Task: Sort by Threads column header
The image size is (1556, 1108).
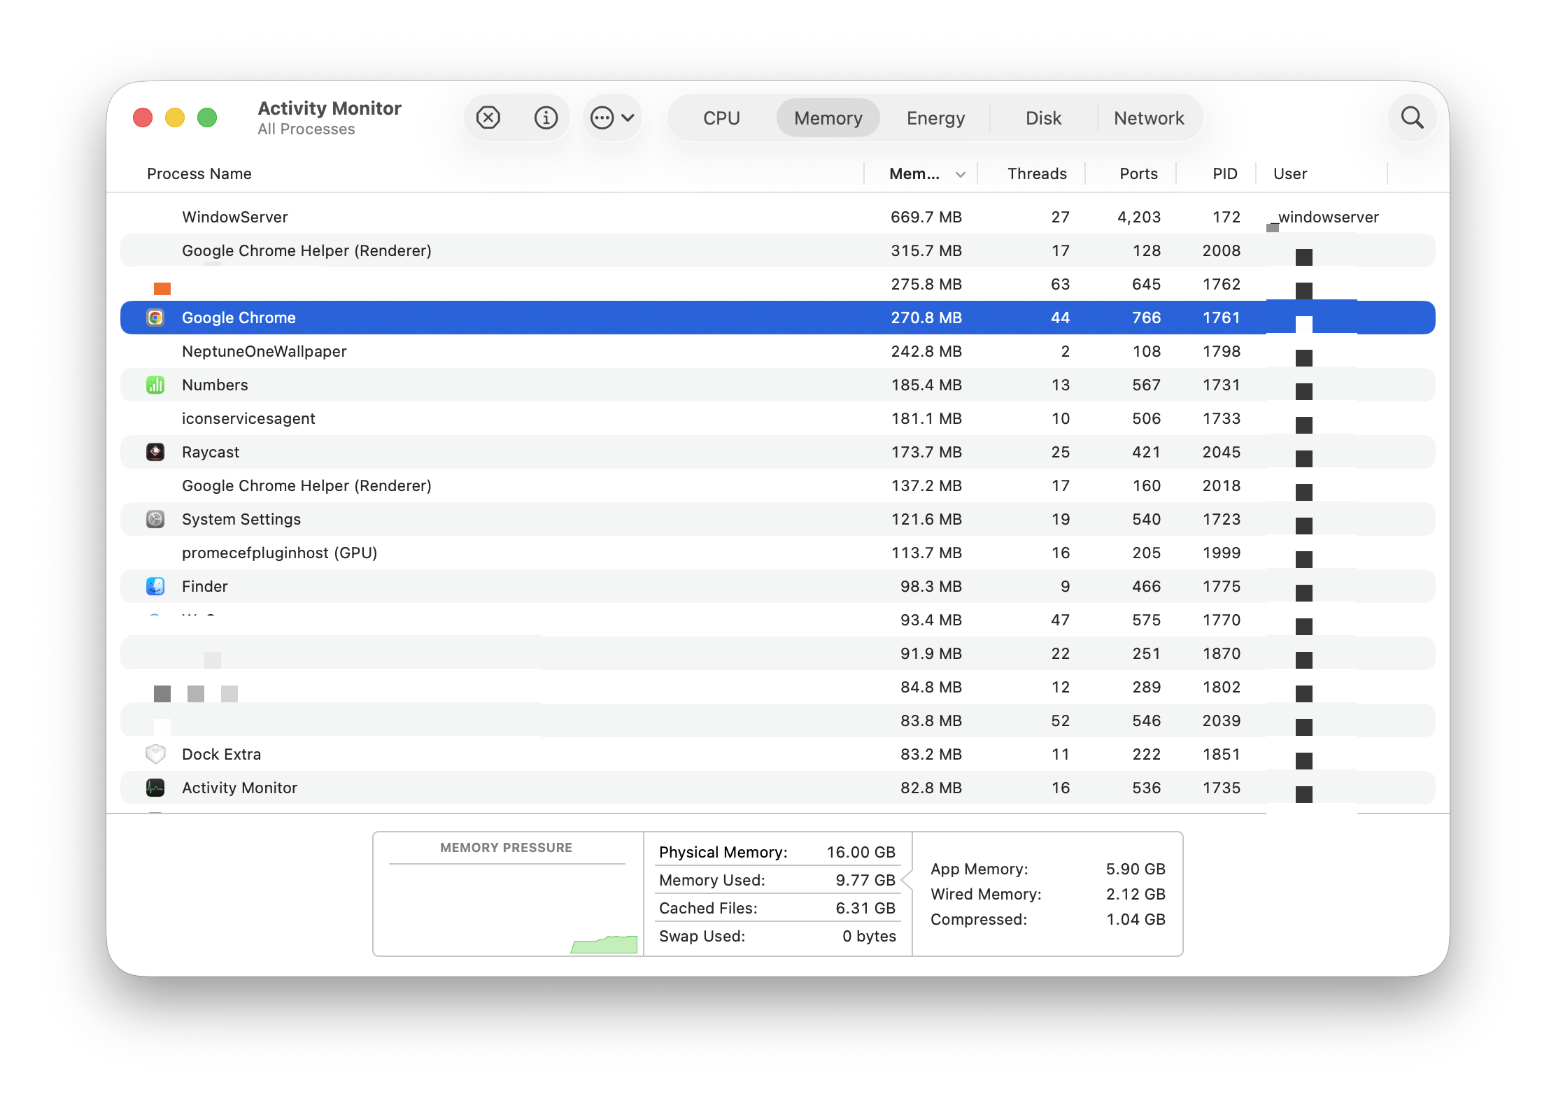Action: (1037, 173)
